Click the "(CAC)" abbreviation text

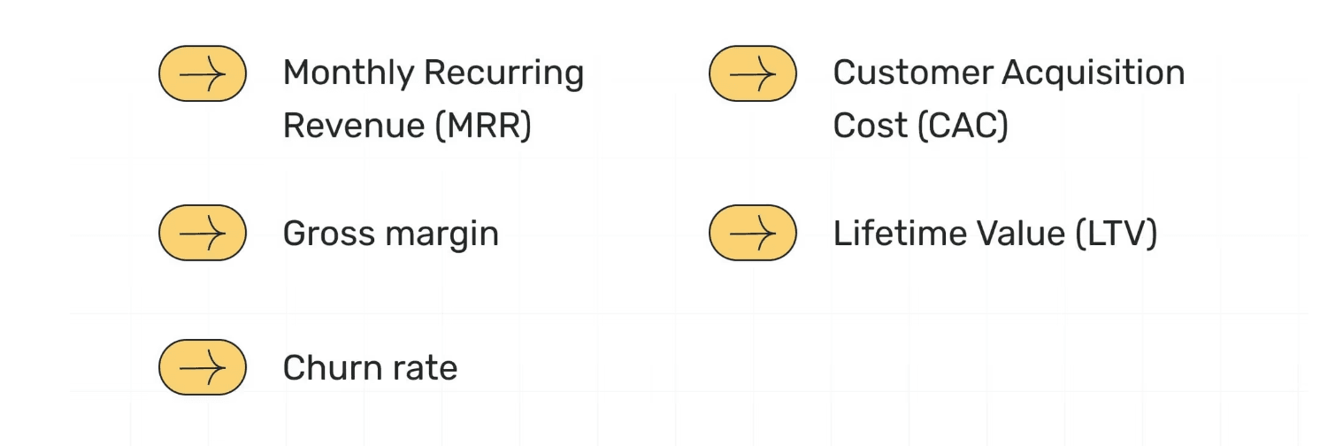coord(963,127)
